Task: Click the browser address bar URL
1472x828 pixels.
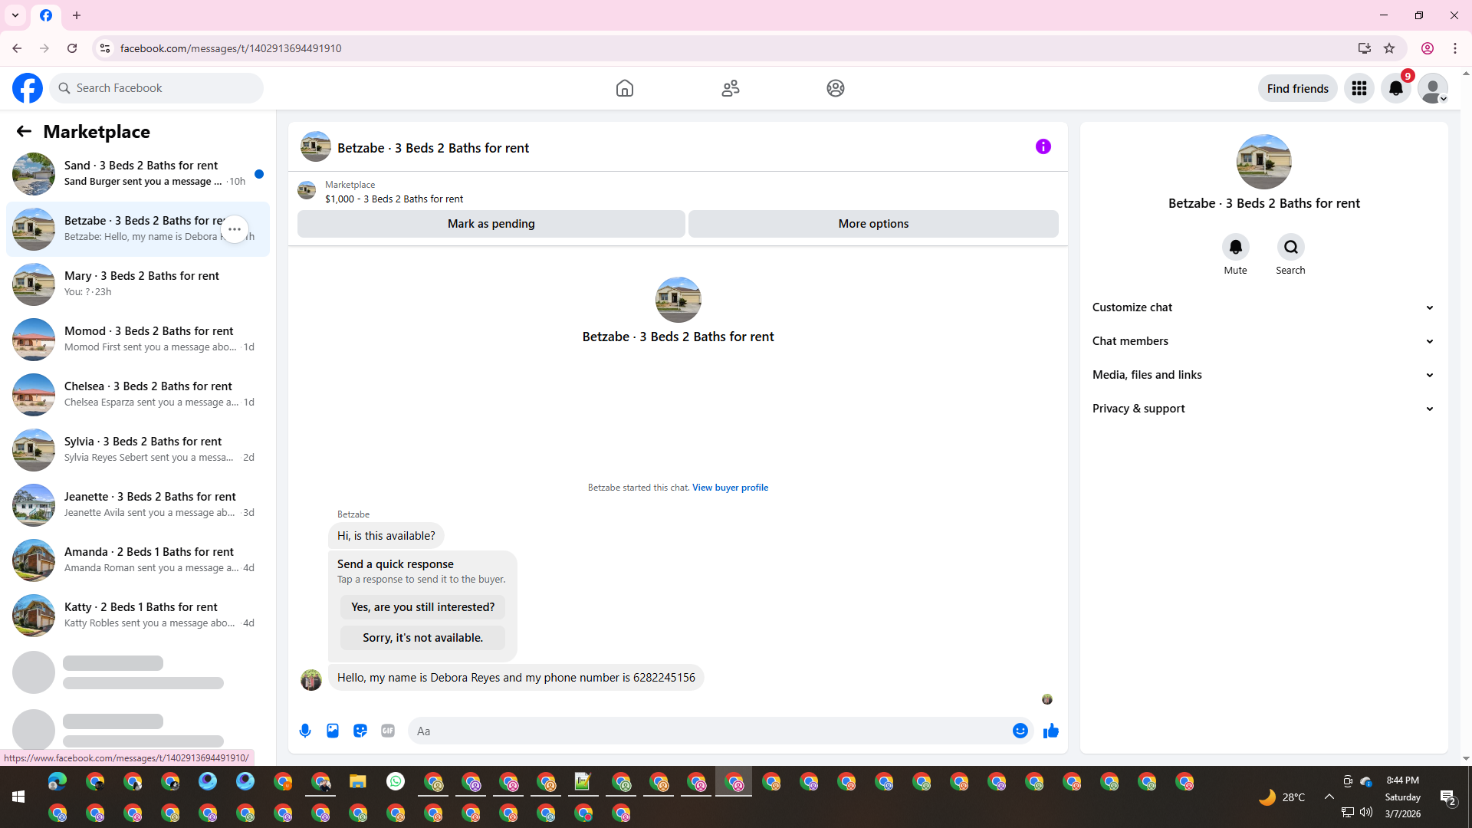Action: point(231,48)
